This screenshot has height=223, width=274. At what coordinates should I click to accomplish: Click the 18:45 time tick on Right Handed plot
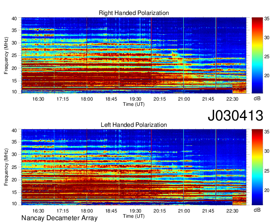(111, 99)
